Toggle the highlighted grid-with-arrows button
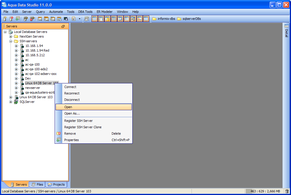Viewport: 291px width, 195px height. tap(120, 19)
